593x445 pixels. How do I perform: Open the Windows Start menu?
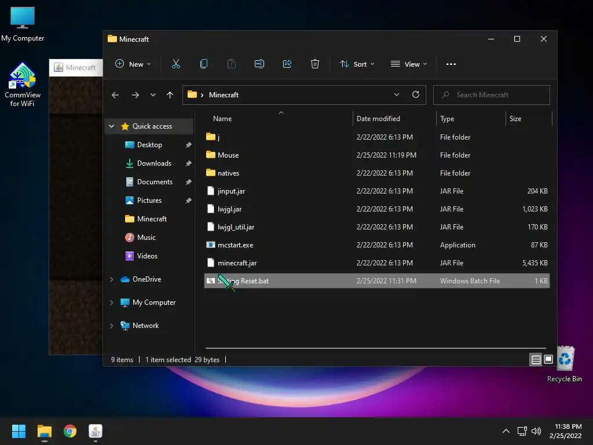pyautogui.click(x=19, y=431)
